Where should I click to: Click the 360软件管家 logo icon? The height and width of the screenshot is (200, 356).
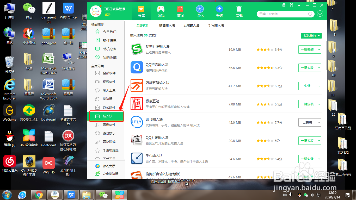point(96,11)
